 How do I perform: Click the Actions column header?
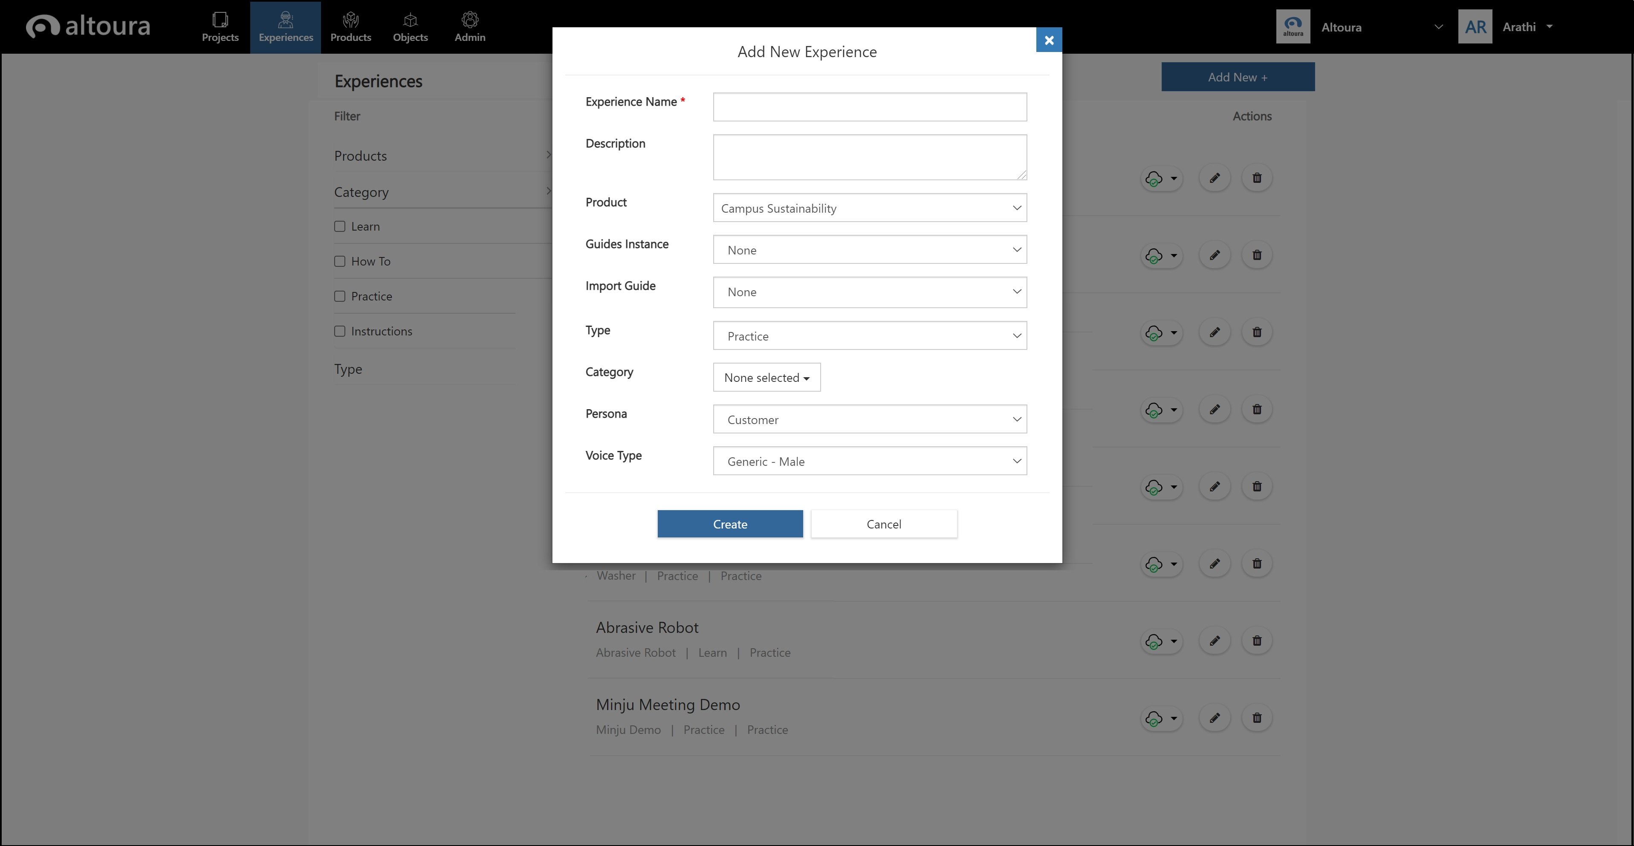click(1252, 116)
